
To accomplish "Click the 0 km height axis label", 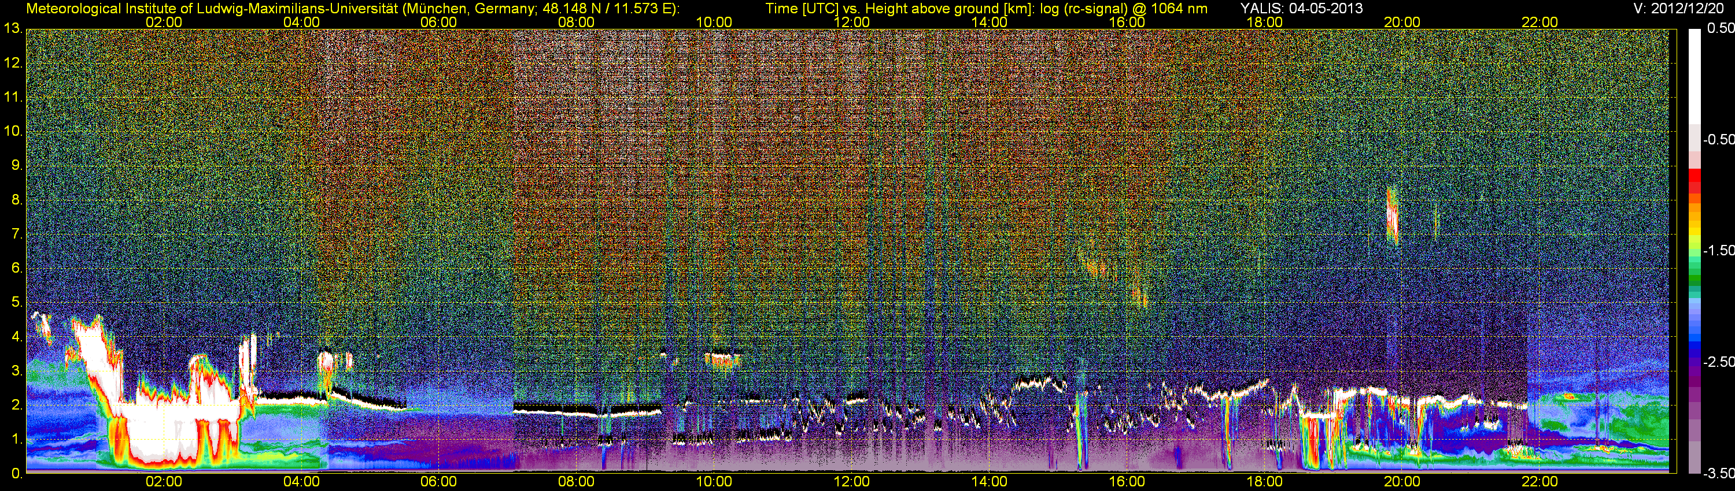I will tap(16, 474).
